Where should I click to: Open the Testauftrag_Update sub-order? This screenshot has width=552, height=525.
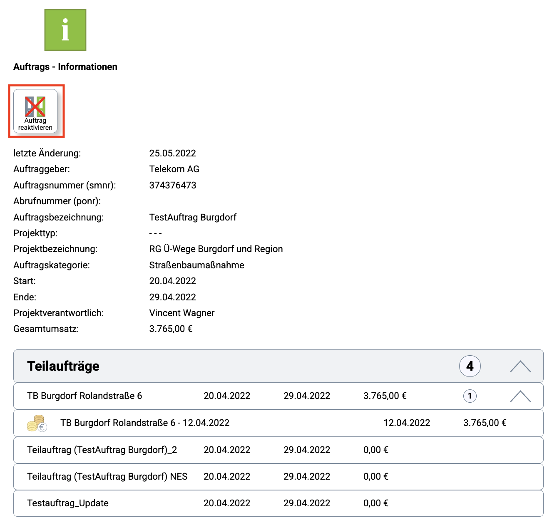[x=68, y=503]
